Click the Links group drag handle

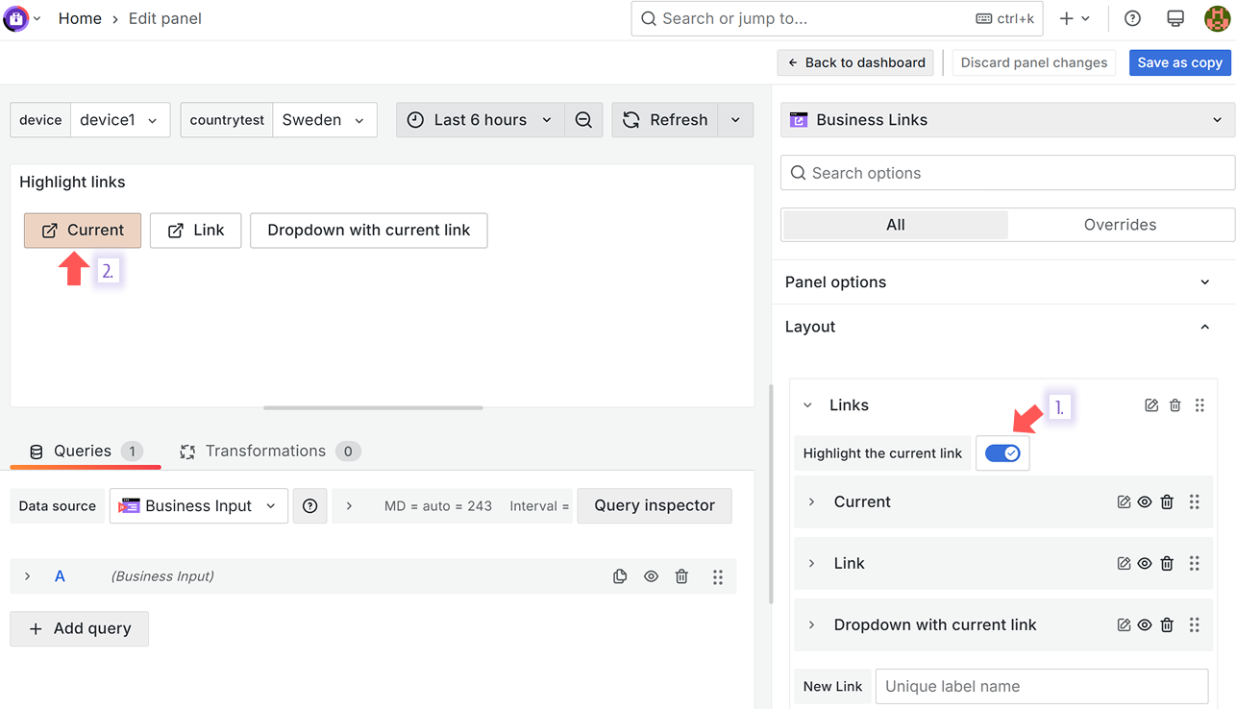point(1199,405)
